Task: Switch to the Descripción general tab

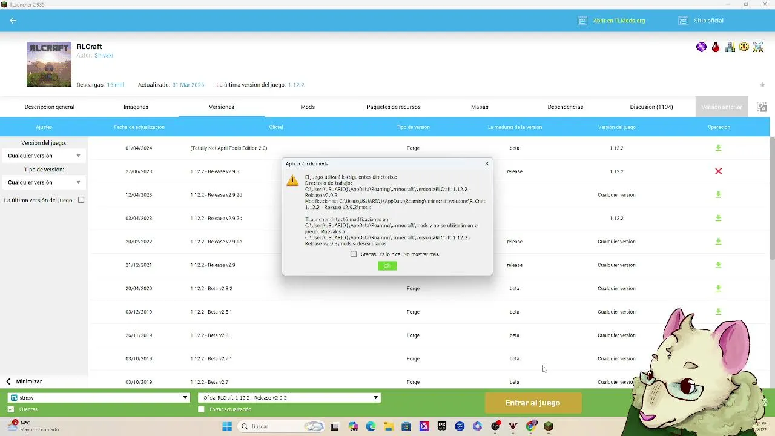Action: [50, 107]
